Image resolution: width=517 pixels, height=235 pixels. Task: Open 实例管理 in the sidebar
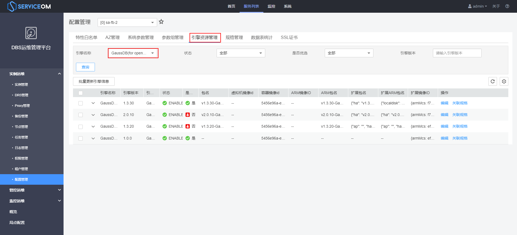point(32,85)
